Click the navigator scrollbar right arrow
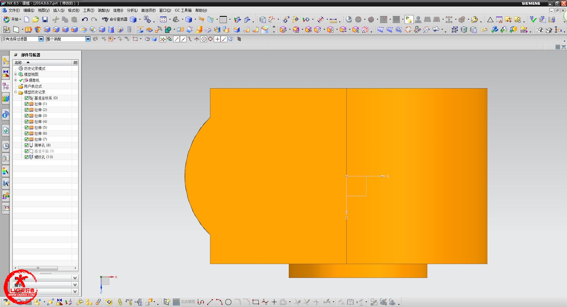Image resolution: width=567 pixels, height=307 pixels. tap(76, 268)
